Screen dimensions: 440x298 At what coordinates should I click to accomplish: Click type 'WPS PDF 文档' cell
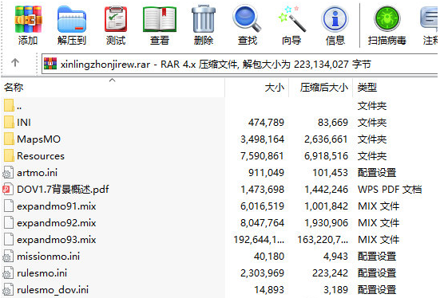pos(390,190)
